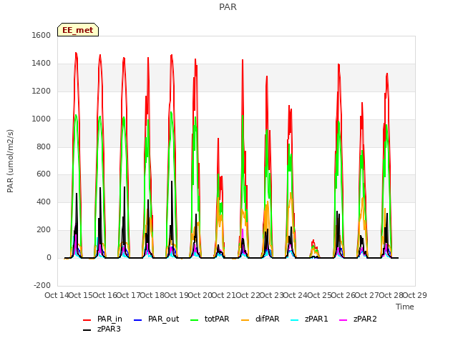
Task: Click the Oct 29 x-axis tick label
Action: click(415, 295)
